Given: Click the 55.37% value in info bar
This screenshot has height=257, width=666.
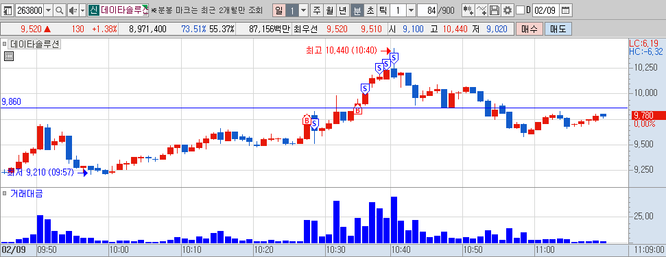Looking at the screenshot, I should (x=222, y=29).
